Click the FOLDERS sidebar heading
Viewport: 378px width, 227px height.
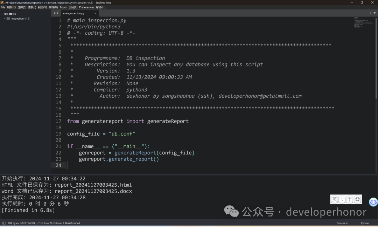(10, 14)
